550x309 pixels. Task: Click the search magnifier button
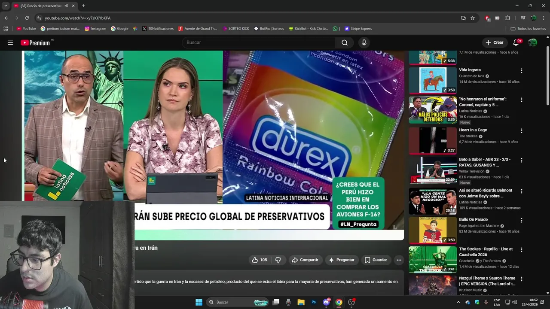tap(345, 42)
